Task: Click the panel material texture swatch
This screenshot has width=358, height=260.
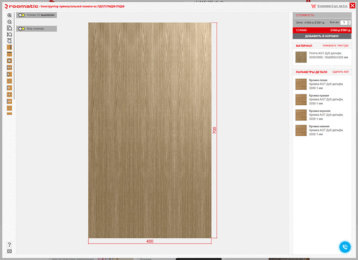Action: pyautogui.click(x=301, y=57)
